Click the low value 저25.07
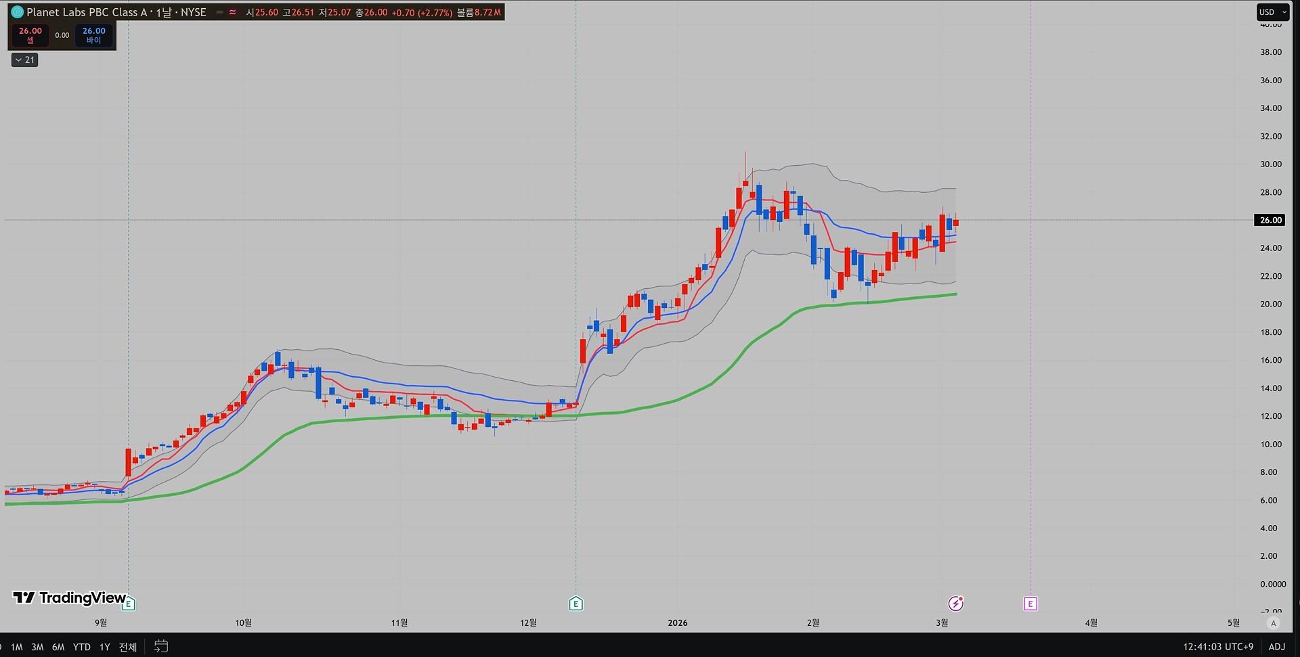Screen dimensions: 1300x657 334,12
